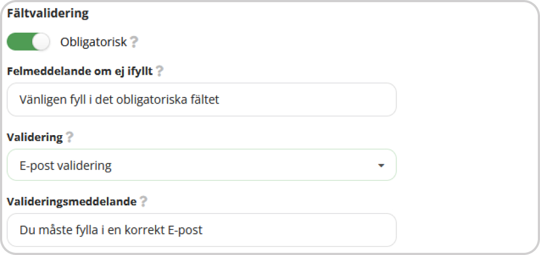Disable the Obligatorisk toggle switch
Viewport: 540px width, 255px height.
coord(28,42)
